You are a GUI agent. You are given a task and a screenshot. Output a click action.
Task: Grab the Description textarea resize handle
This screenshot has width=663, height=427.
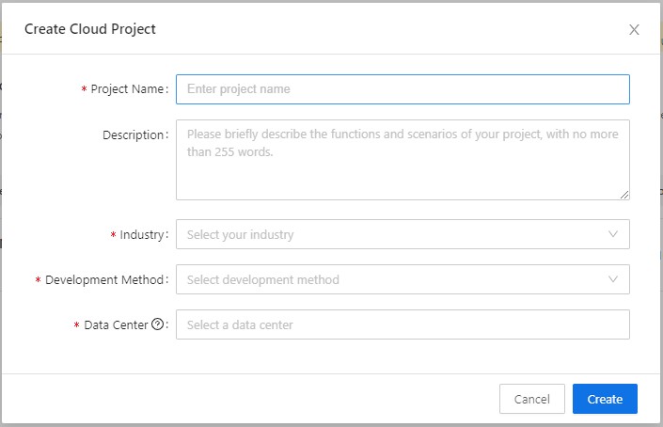tap(624, 195)
